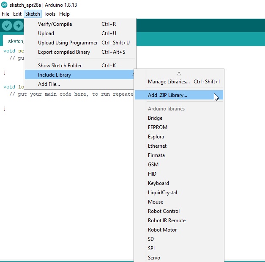This screenshot has height=262, width=265.
Task: Select Add .ZIP Library...
Action: [x=179, y=95]
